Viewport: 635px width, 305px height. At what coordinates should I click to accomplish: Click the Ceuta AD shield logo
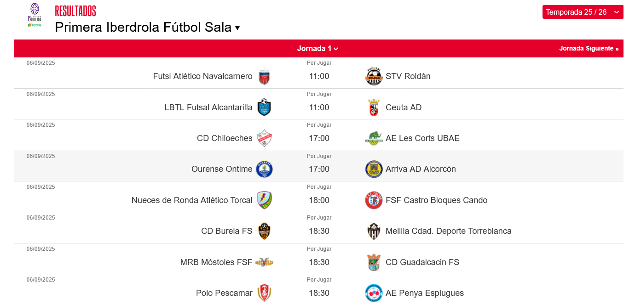(x=374, y=107)
